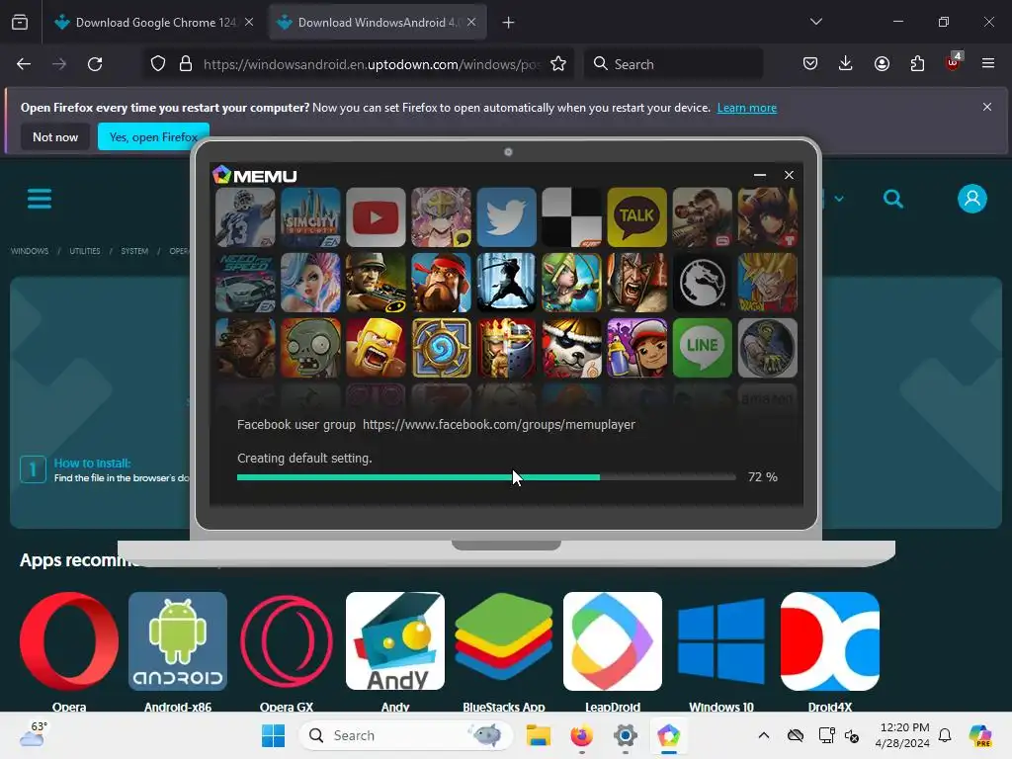This screenshot has width=1012, height=759.
Task: Click the Boom Beach red bandana icon
Action: click(x=441, y=283)
